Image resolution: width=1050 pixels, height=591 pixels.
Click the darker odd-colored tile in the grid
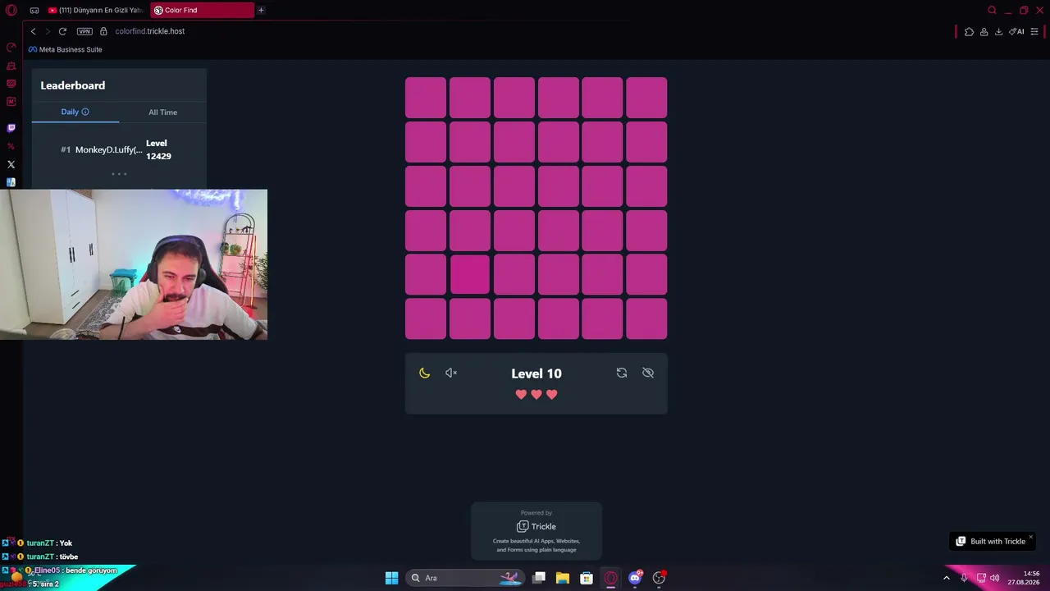pos(470,274)
